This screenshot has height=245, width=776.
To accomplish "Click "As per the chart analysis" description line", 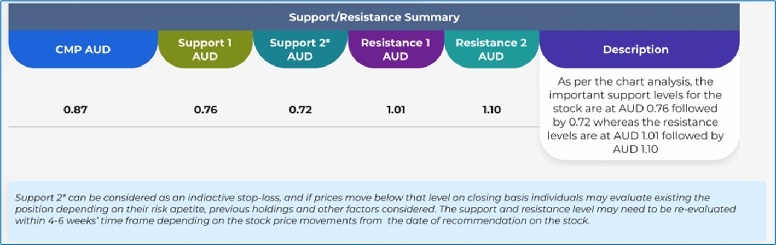I will tap(635, 82).
